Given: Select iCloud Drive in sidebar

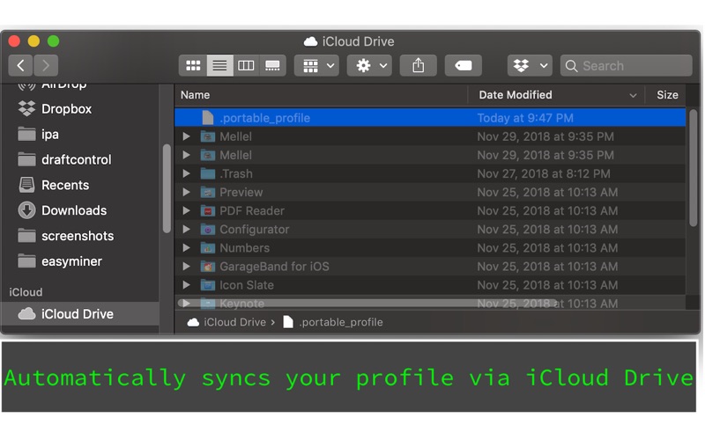Looking at the screenshot, I should pos(80,313).
